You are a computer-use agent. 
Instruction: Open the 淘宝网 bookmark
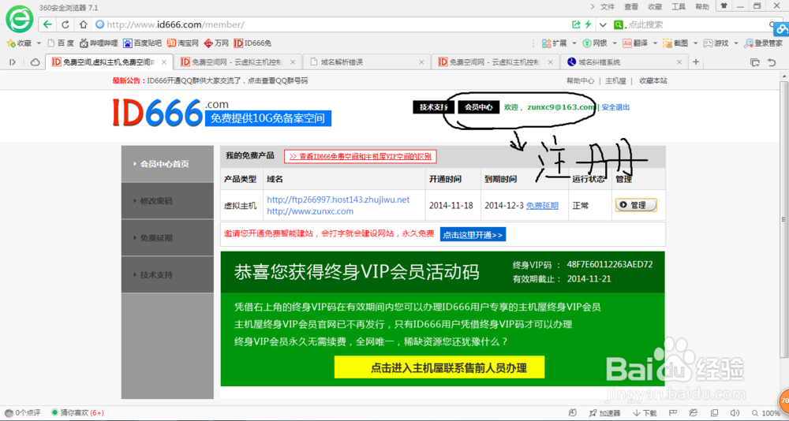pos(183,43)
